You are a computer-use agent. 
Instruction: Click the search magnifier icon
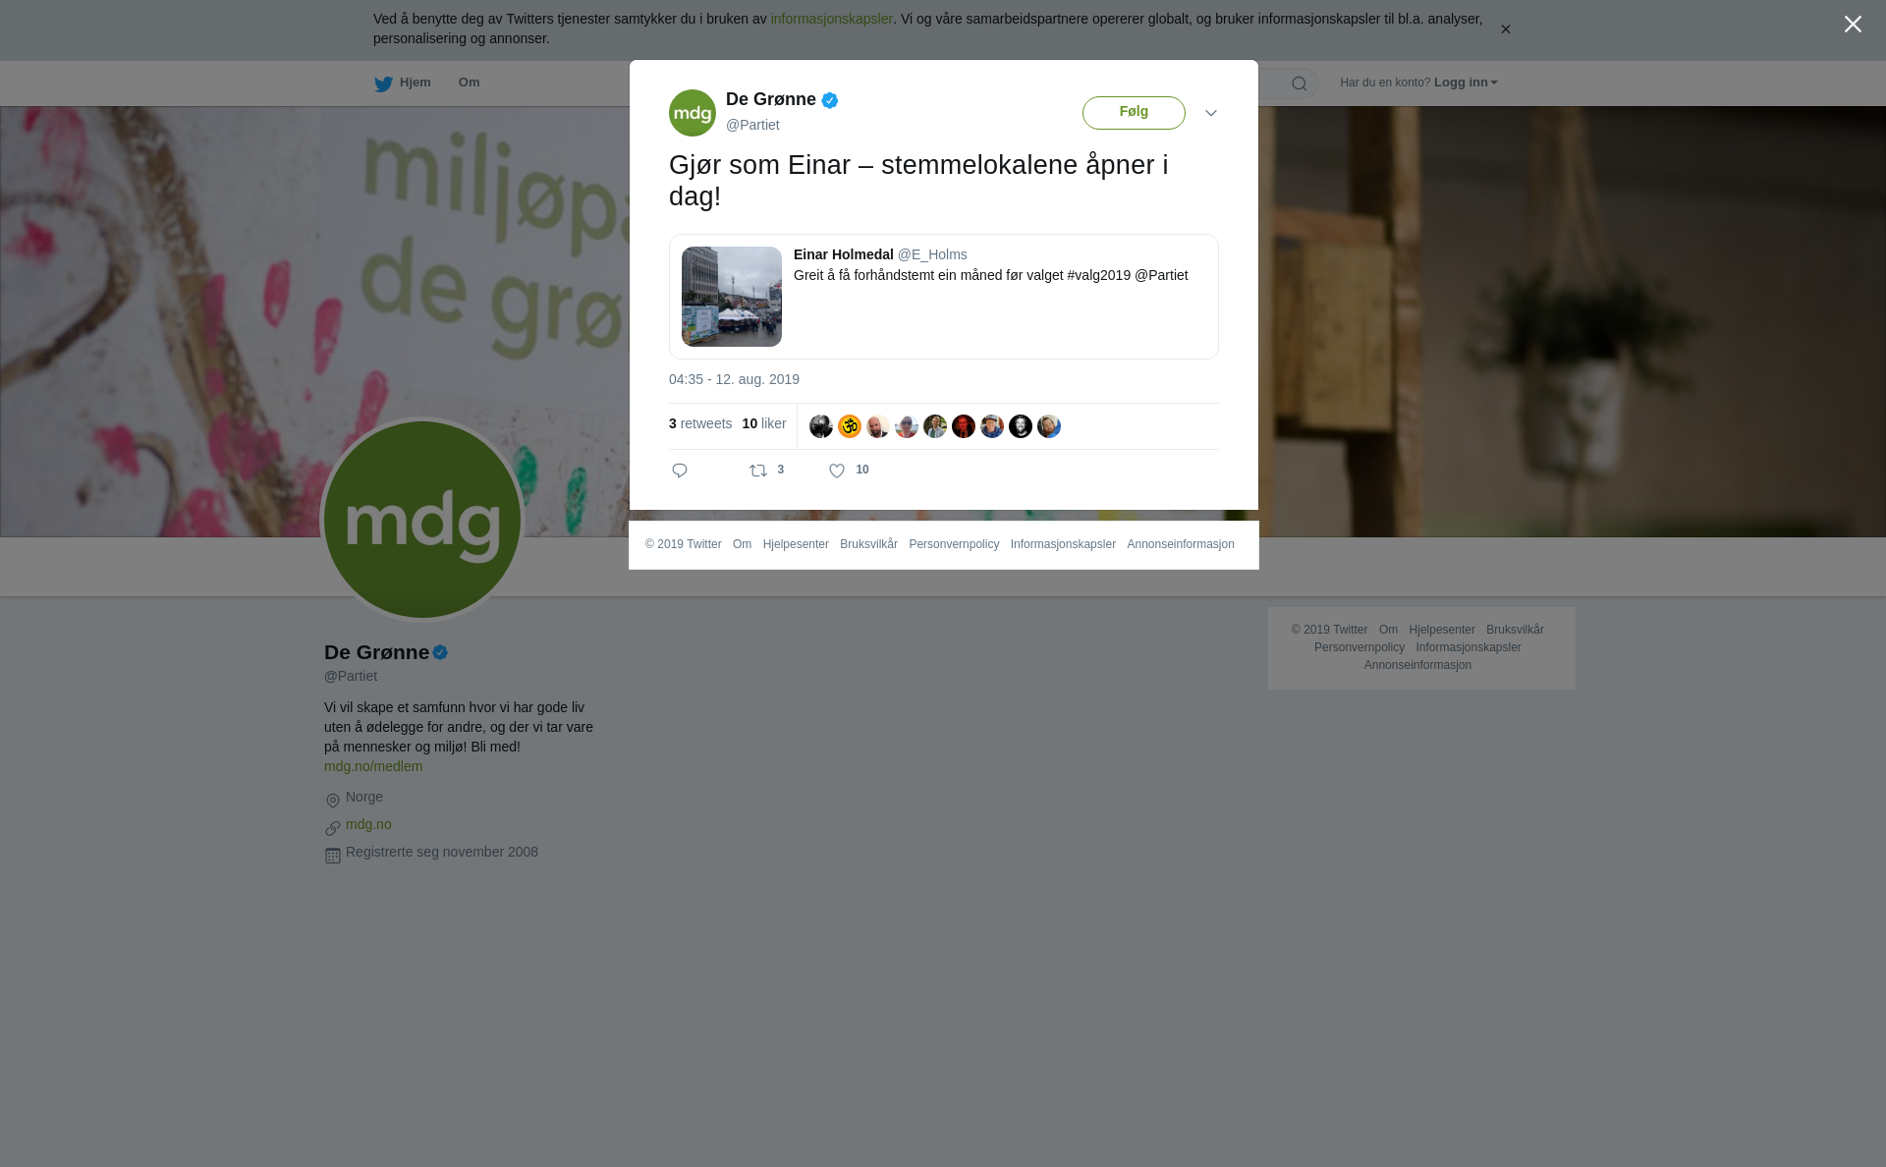point(1299,83)
